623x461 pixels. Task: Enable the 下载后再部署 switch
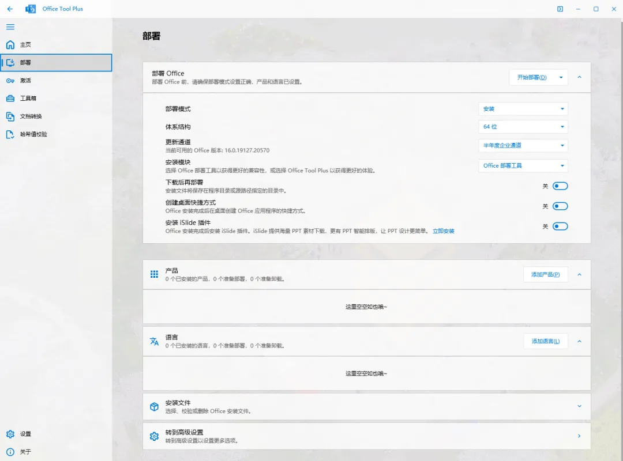pyautogui.click(x=560, y=186)
